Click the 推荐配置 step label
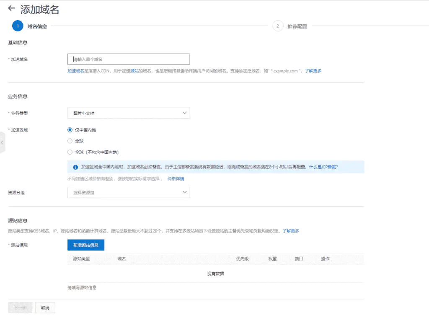 point(297,26)
